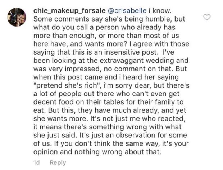Click the words "was very impressed"
Image resolution: width=223 pixels, height=170 pixels.
point(67,69)
